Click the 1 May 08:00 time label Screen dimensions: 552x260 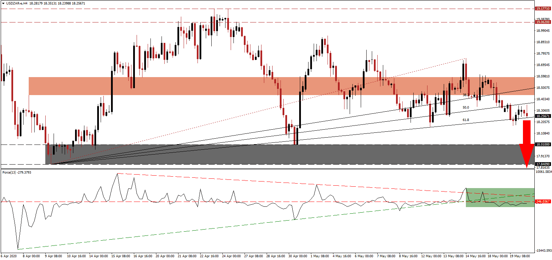pos(320,256)
